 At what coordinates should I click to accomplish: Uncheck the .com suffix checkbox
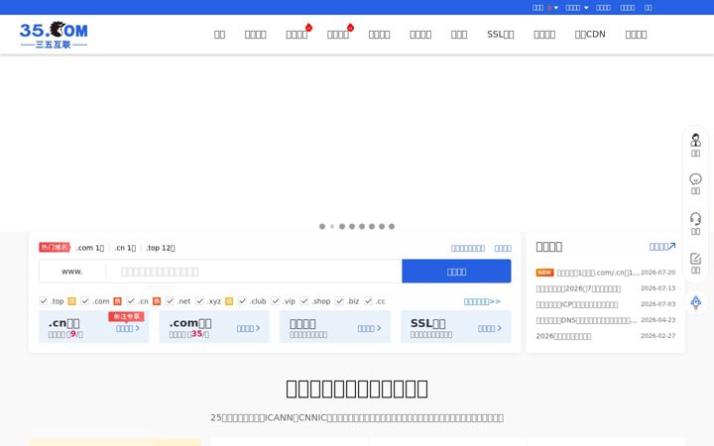tap(84, 301)
